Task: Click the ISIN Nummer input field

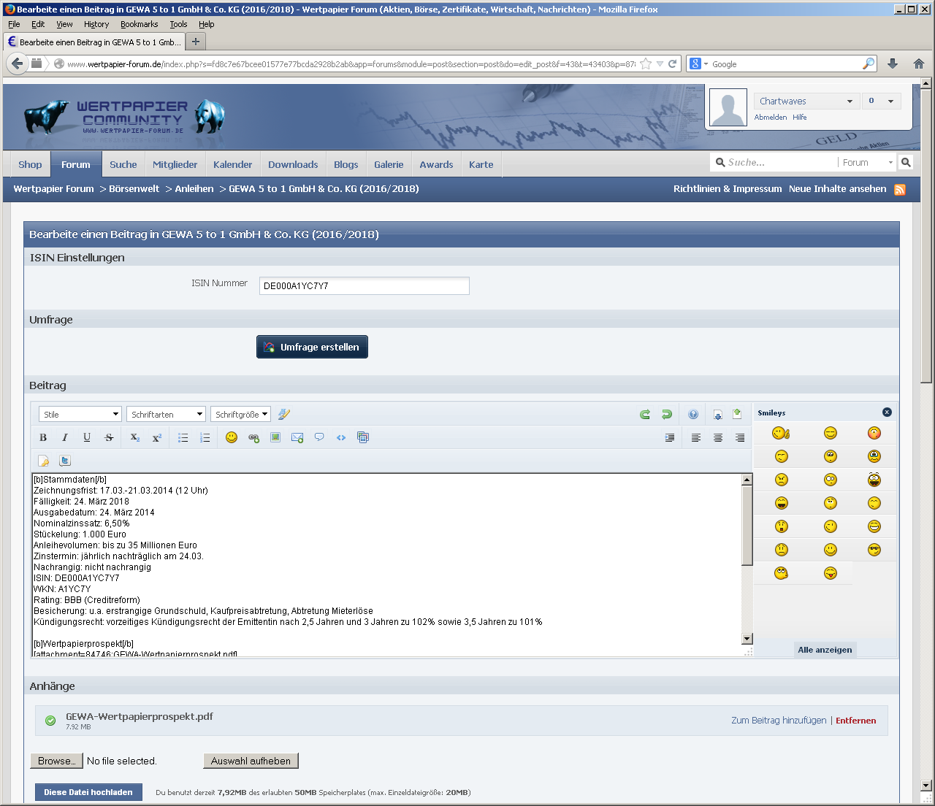Action: pyautogui.click(x=365, y=285)
